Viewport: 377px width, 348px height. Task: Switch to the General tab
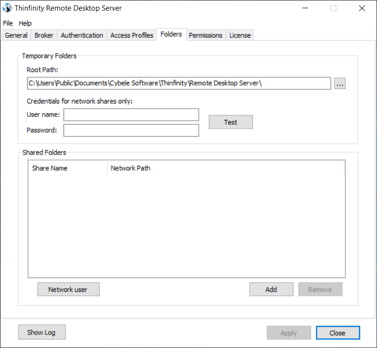click(x=16, y=35)
